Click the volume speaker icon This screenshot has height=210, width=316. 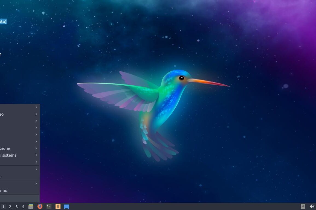point(311,206)
